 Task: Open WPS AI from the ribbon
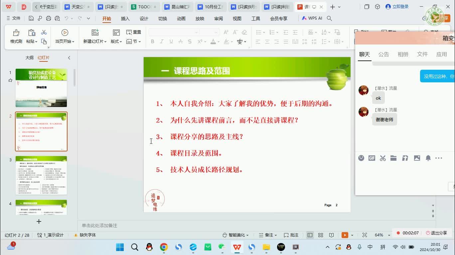[x=311, y=18]
